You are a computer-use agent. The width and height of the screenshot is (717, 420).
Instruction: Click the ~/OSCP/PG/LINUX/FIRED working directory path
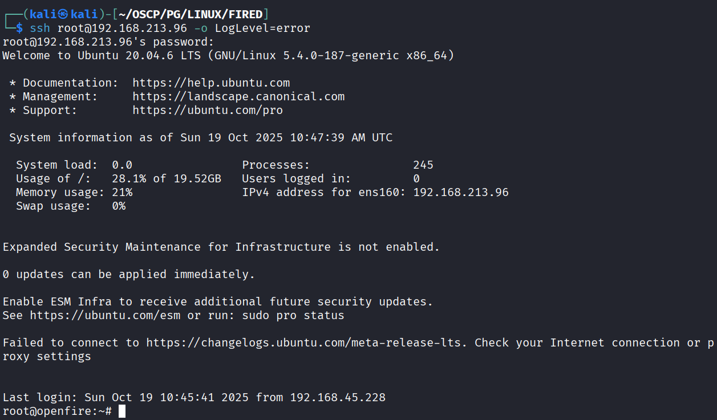point(191,14)
